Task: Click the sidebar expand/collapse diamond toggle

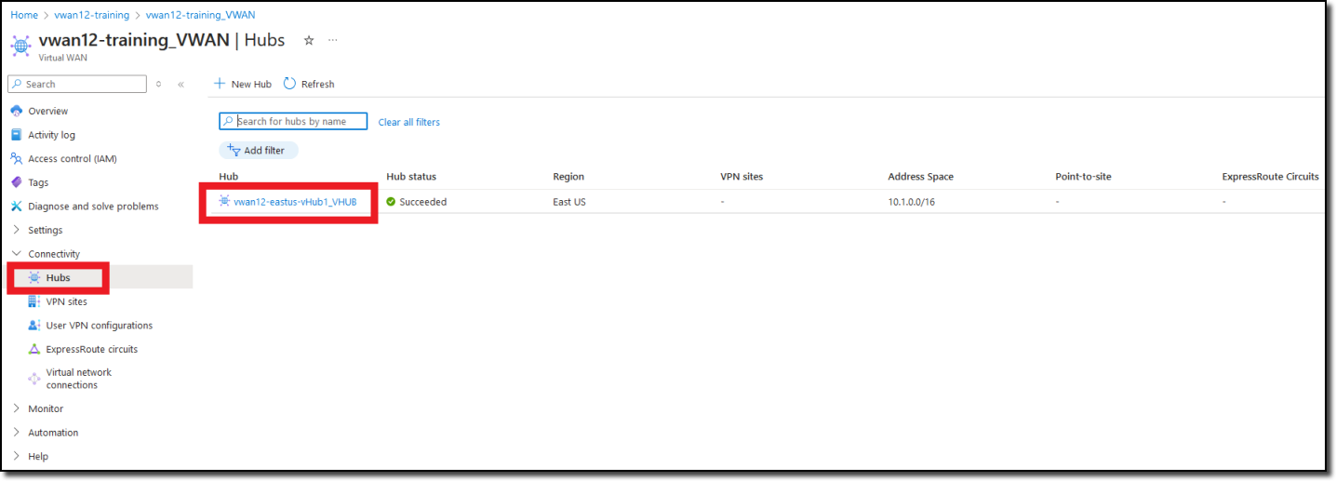Action: point(159,85)
